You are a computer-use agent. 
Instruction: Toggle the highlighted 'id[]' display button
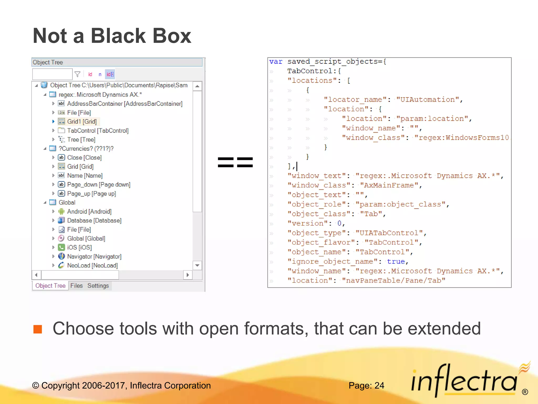tap(110, 74)
